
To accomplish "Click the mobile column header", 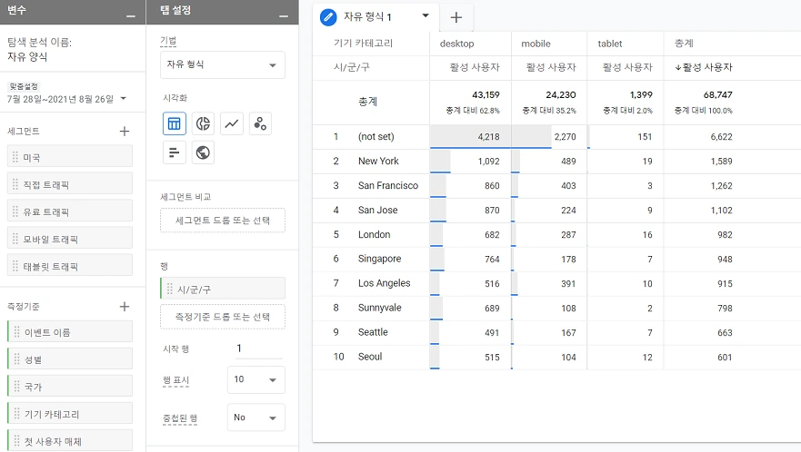I will coord(536,44).
